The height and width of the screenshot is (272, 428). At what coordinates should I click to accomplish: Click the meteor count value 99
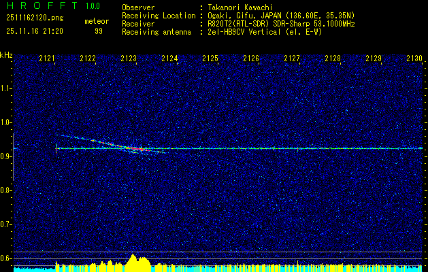pyautogui.click(x=99, y=31)
